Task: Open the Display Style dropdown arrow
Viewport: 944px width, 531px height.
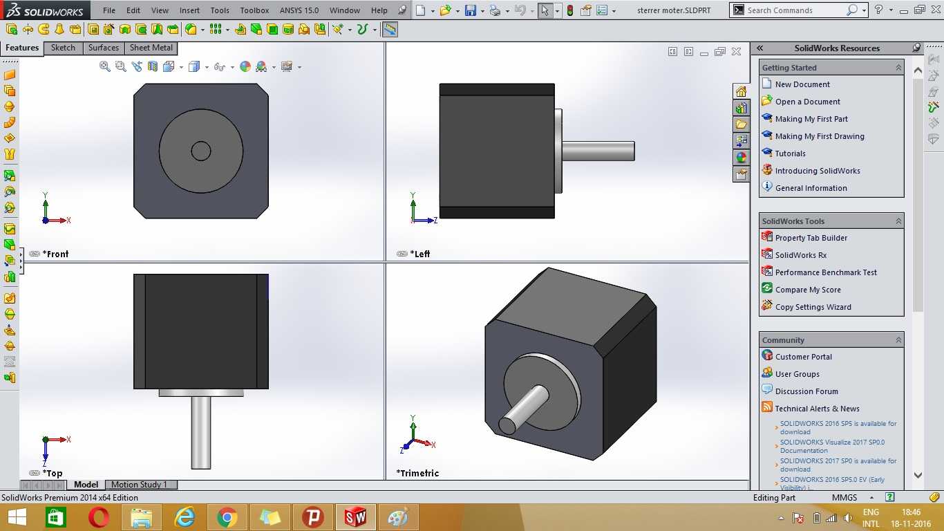Action: [x=207, y=67]
